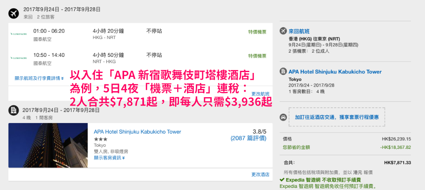Click the 4小時 20分鐘 duration text

(x=108, y=31)
